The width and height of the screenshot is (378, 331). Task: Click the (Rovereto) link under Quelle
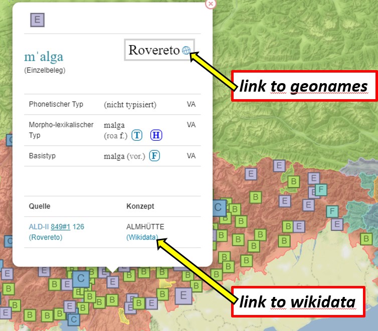tap(46, 237)
